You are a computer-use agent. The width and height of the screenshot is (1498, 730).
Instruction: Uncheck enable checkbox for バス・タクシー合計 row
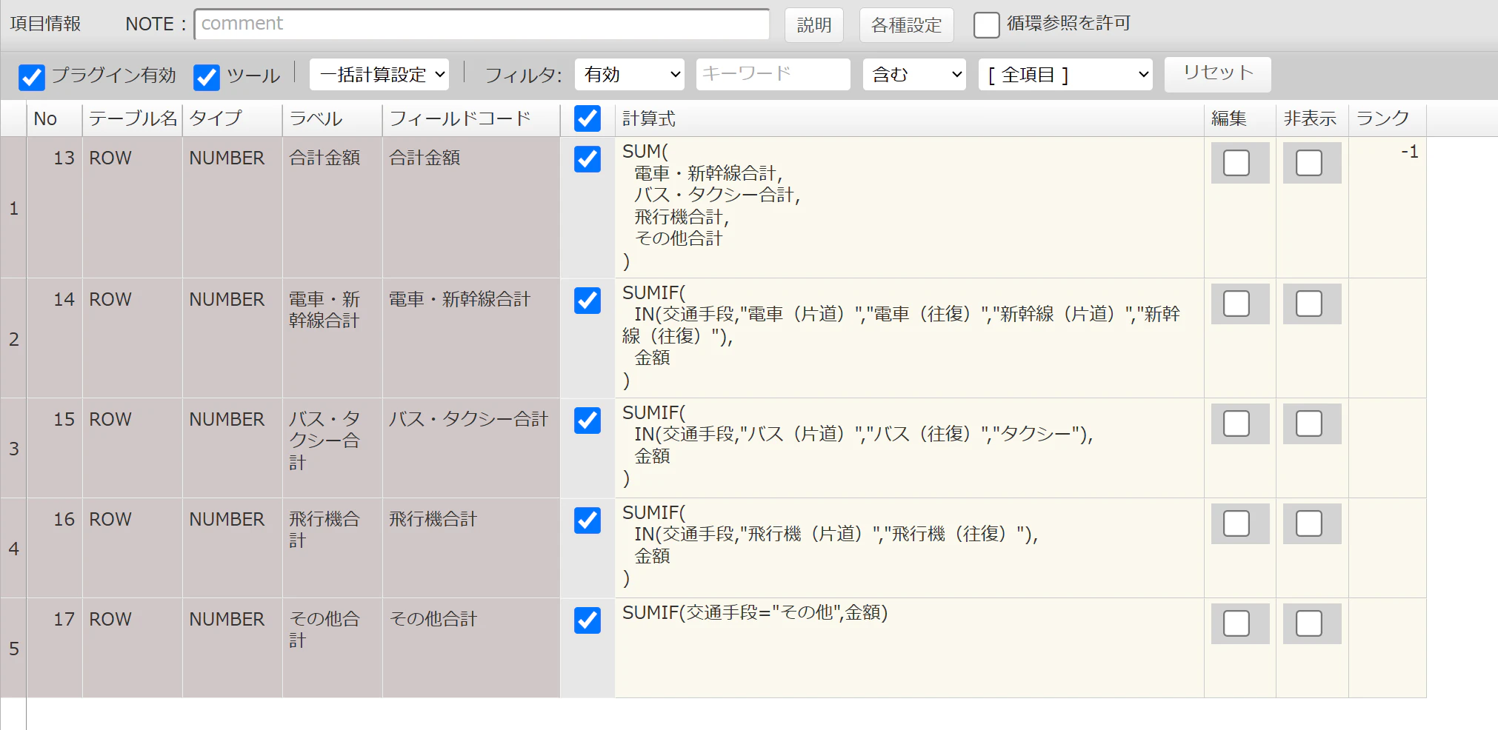pos(587,421)
